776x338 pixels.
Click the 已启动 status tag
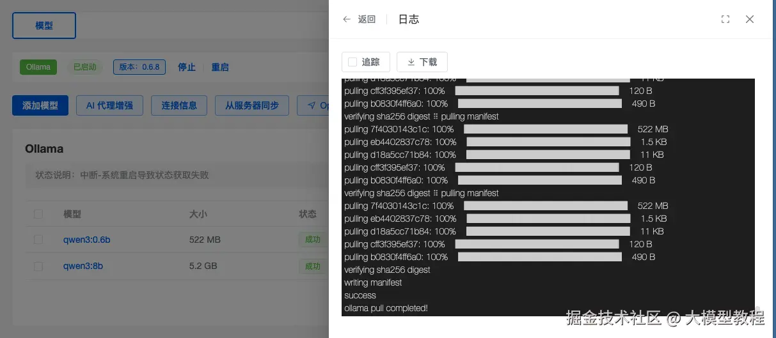point(84,67)
